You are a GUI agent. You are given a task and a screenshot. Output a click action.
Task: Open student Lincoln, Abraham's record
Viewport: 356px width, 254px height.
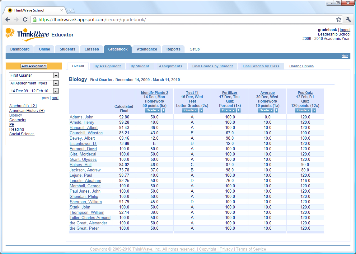tap(85, 181)
